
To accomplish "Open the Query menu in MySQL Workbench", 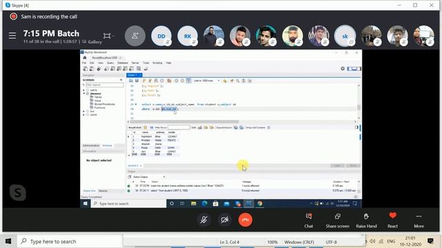I will 110,63.
